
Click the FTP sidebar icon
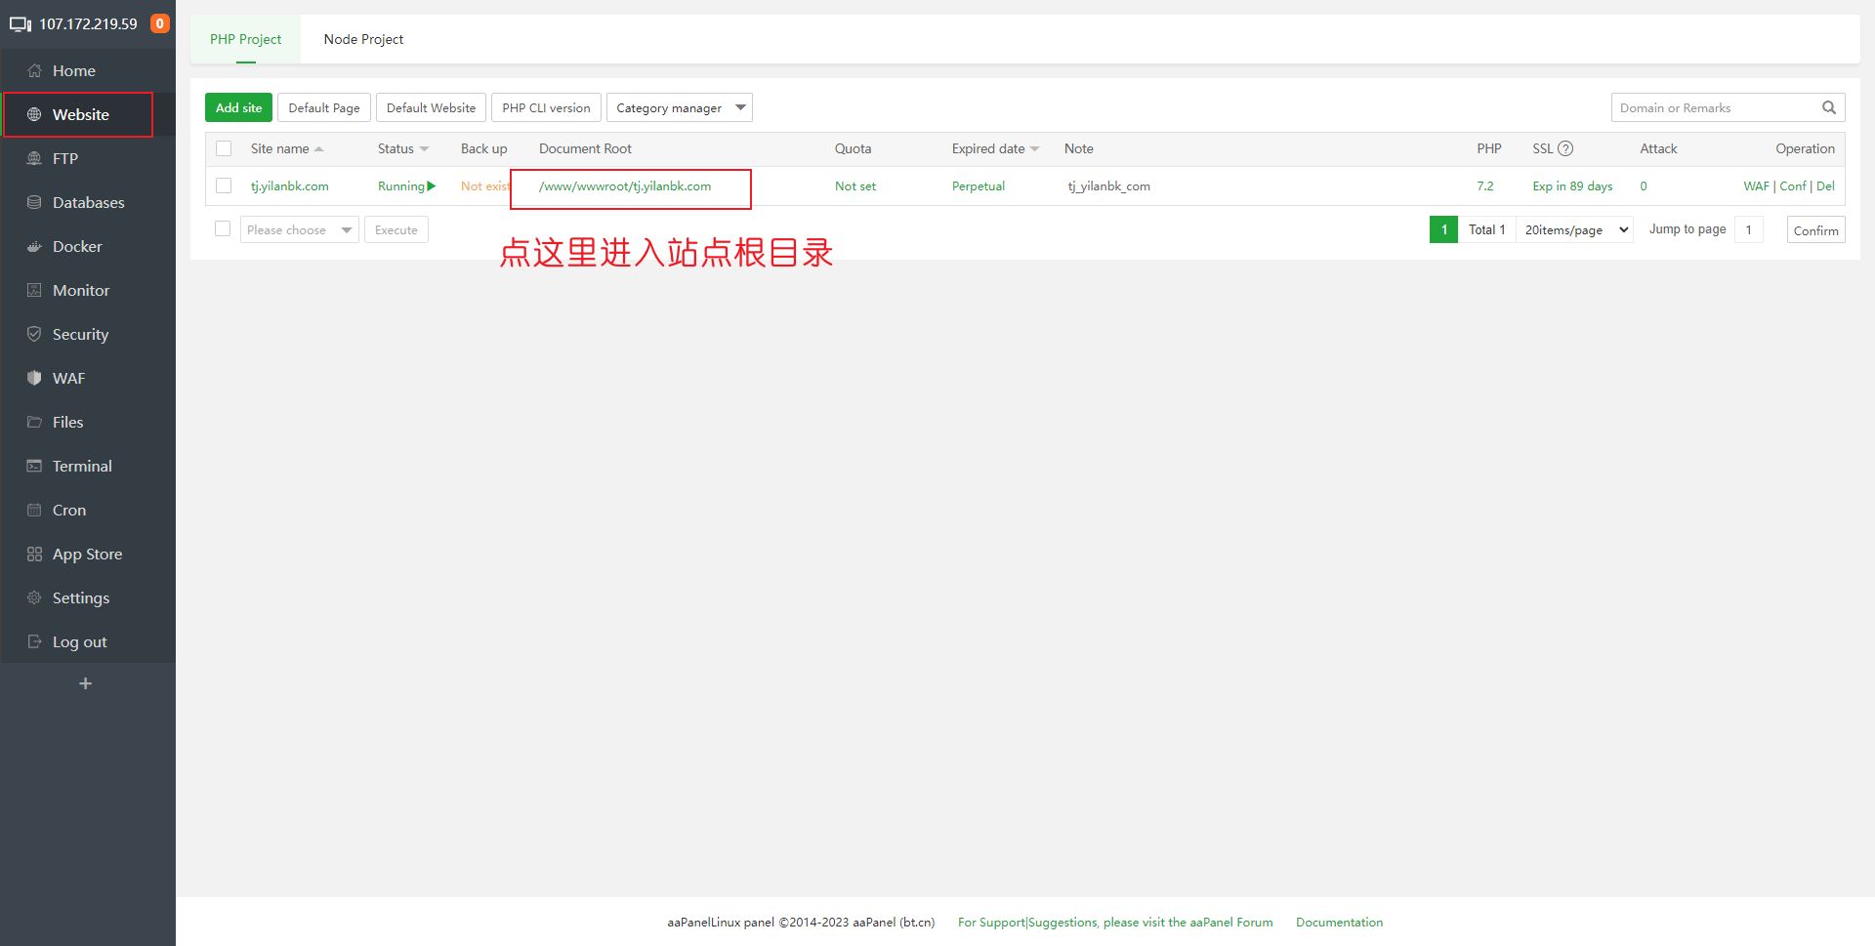pyautogui.click(x=34, y=158)
